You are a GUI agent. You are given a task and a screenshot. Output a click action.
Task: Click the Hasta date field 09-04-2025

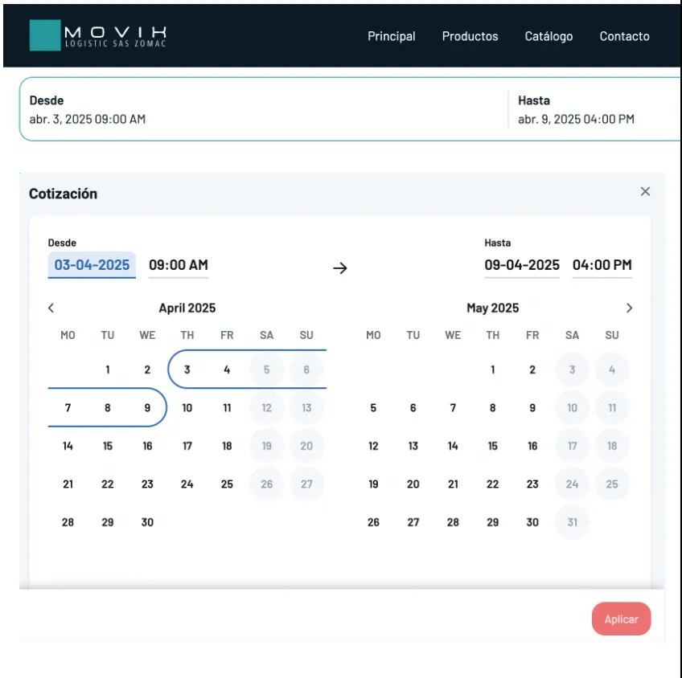pyautogui.click(x=522, y=265)
